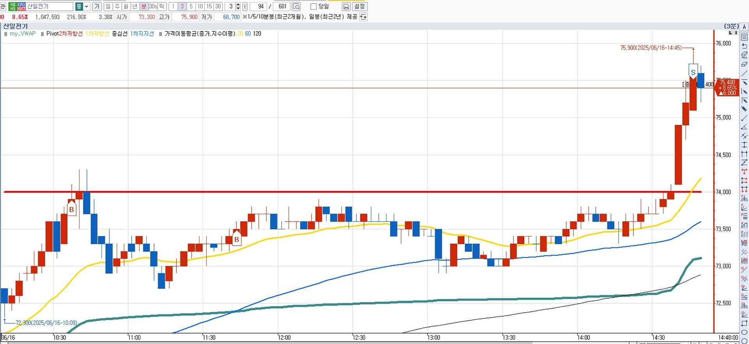The width and height of the screenshot is (749, 344).
Task: Switch the chart to the monthly 월 period
Action: [x=126, y=7]
